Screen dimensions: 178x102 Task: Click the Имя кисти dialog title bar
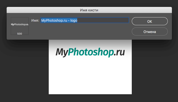click(89, 10)
